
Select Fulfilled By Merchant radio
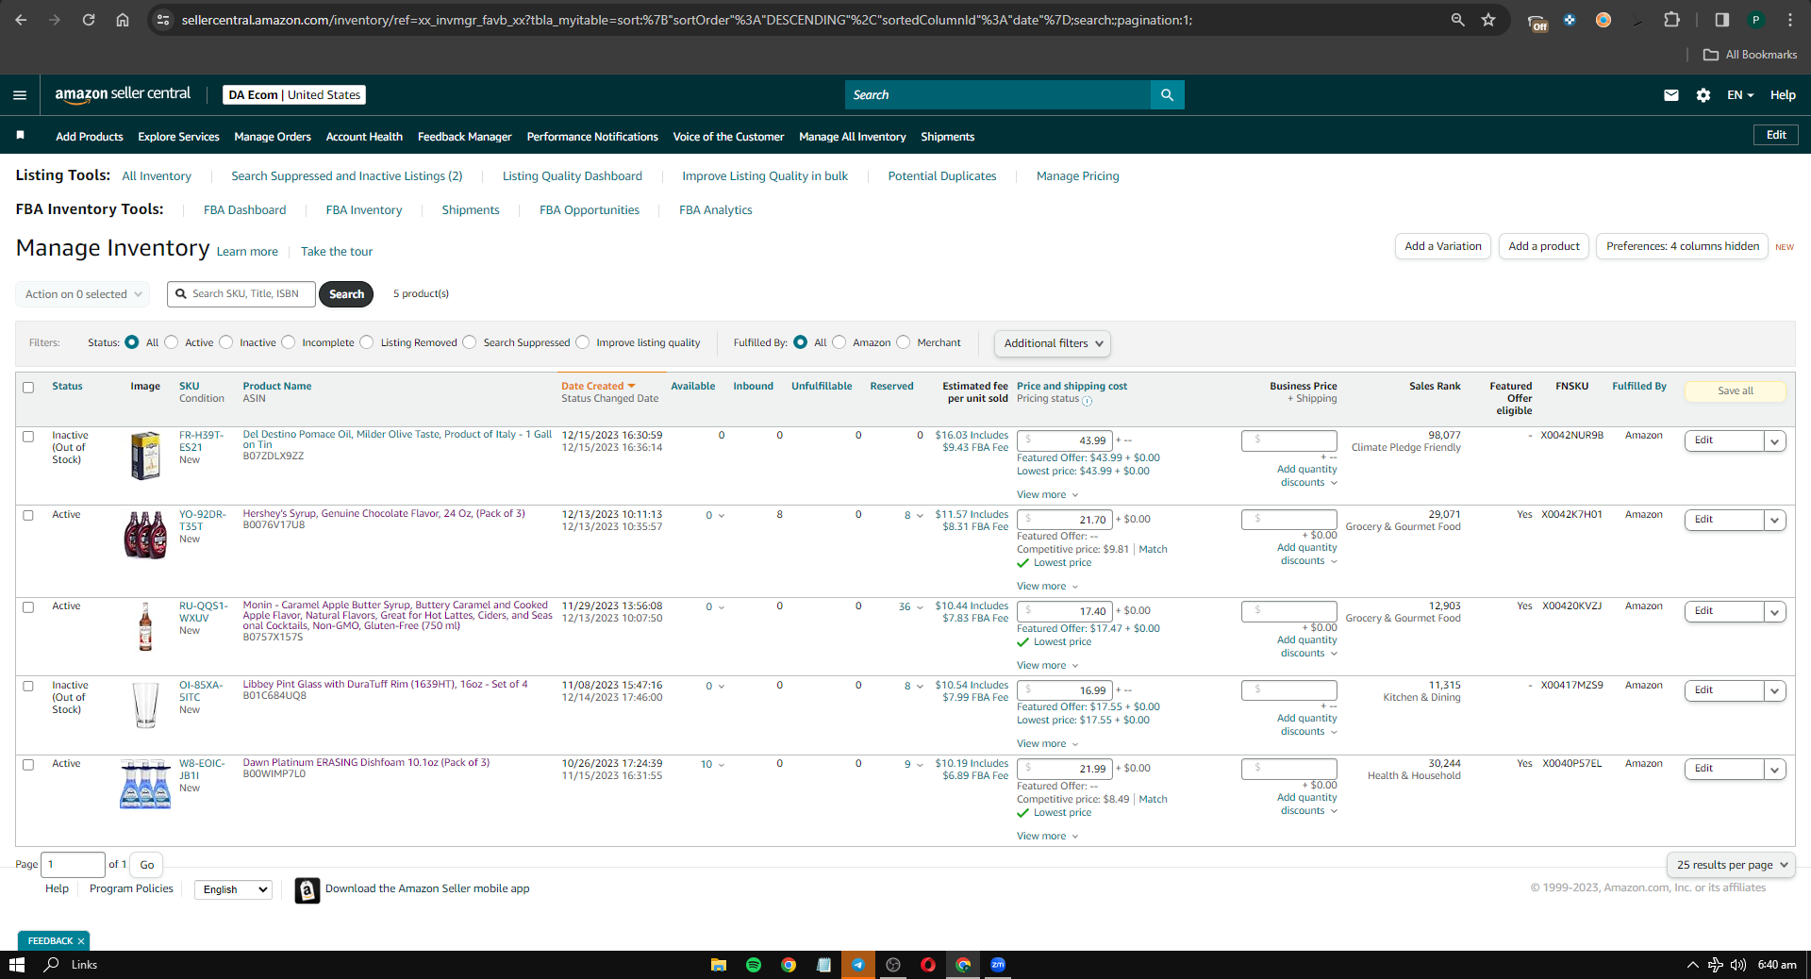pos(904,342)
